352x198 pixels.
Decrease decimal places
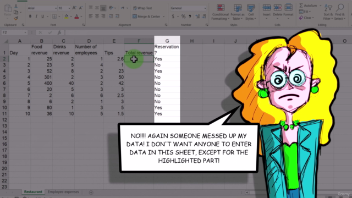[204, 16]
